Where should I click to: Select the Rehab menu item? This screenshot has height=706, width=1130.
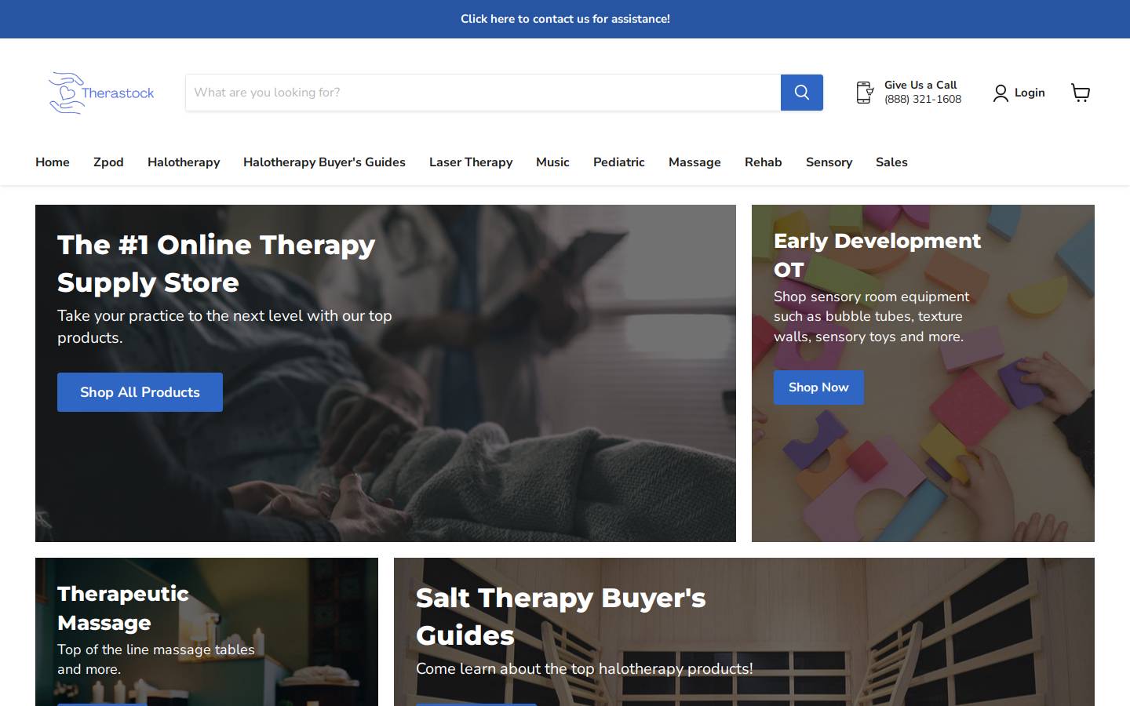pos(764,162)
